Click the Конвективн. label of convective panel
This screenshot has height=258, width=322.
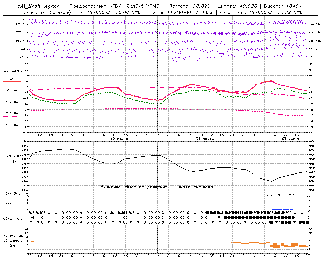13,236
